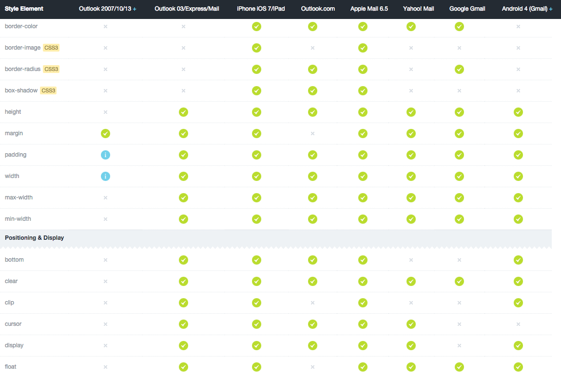Image resolution: width=561 pixels, height=375 pixels.
Task: Click border-image checkmark under Apple Mail 6.5
Action: (363, 48)
